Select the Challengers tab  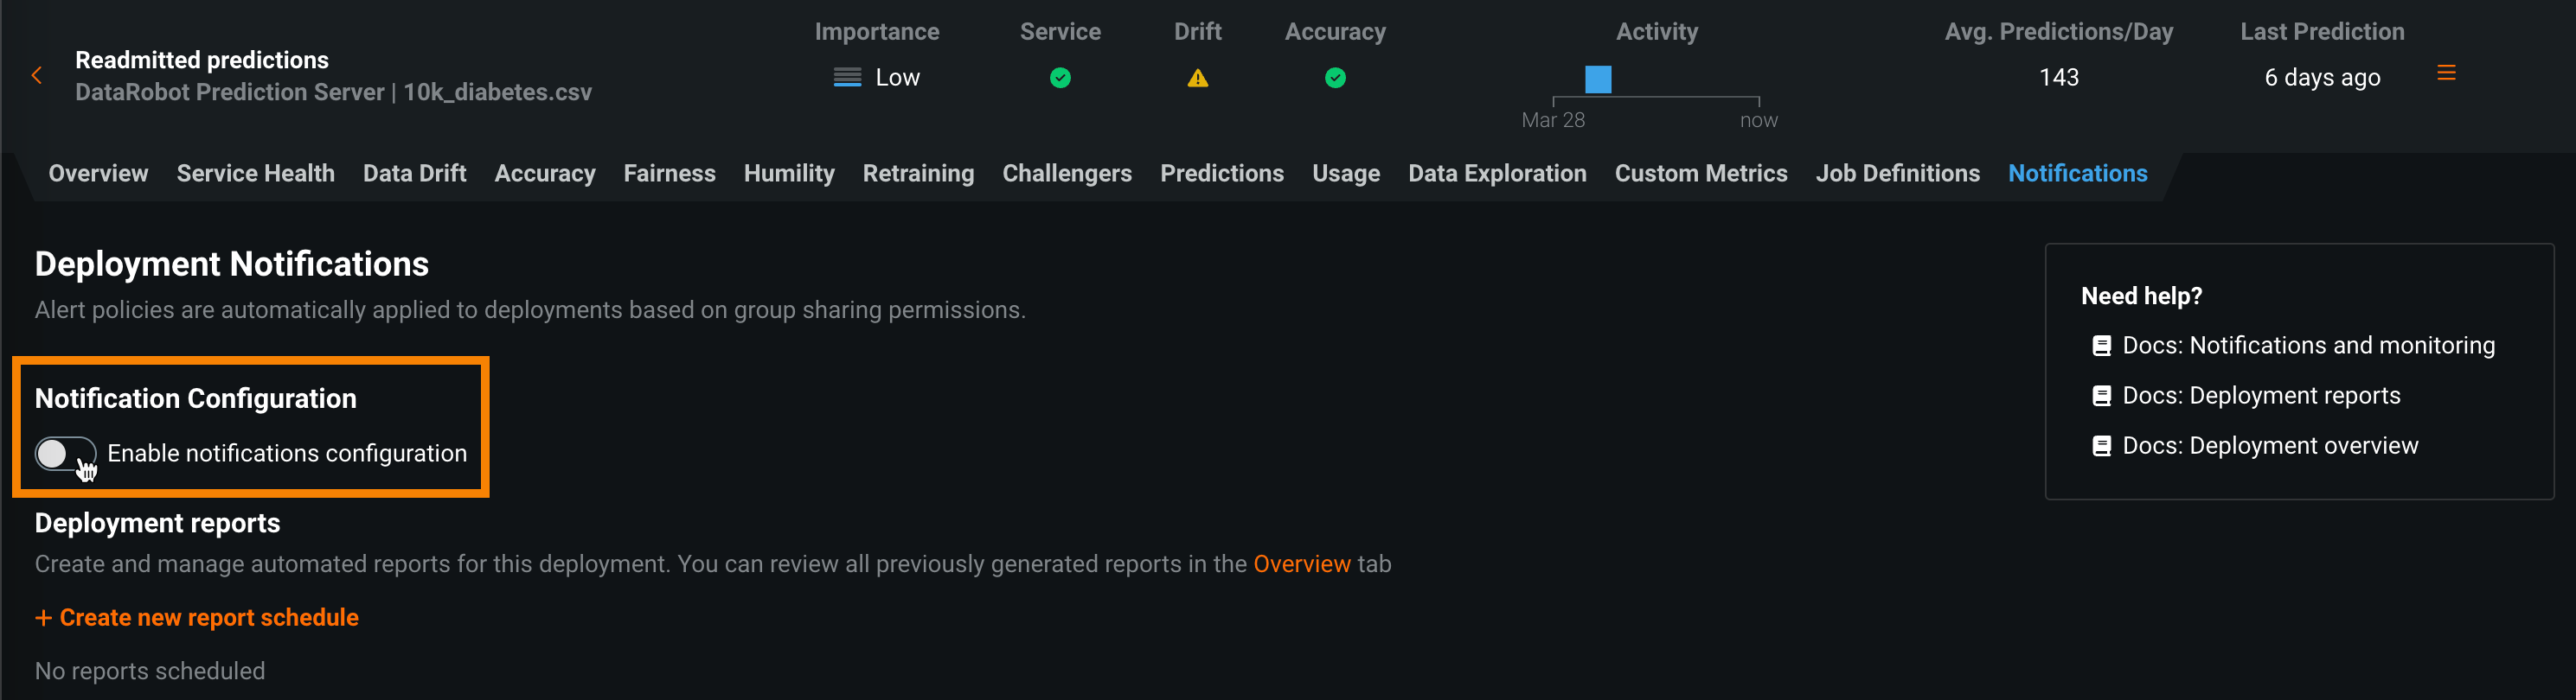click(x=1066, y=174)
